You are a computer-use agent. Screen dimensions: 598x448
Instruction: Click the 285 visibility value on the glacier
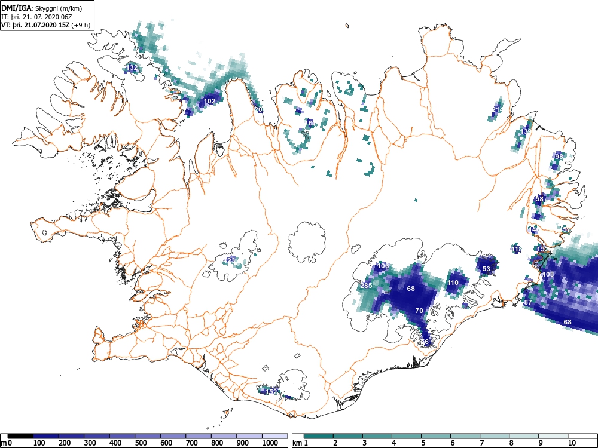(x=367, y=286)
